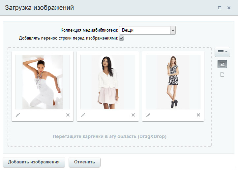The width and height of the screenshot is (238, 171).
Task: Uncheck the line break before images checkbox
Action: 121,38
